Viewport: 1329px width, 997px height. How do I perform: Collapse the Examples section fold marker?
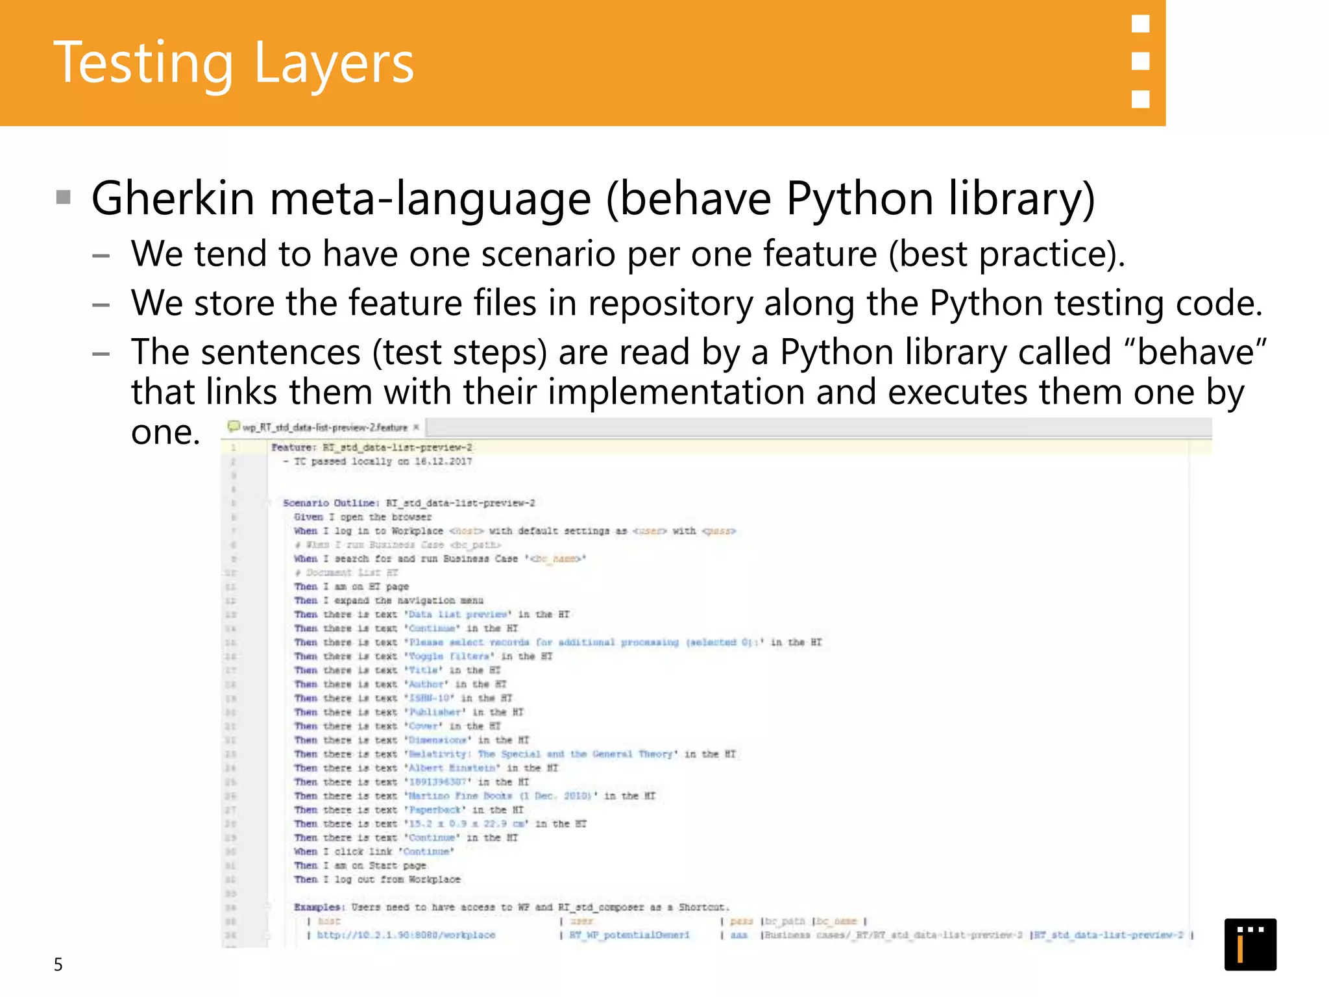267,907
